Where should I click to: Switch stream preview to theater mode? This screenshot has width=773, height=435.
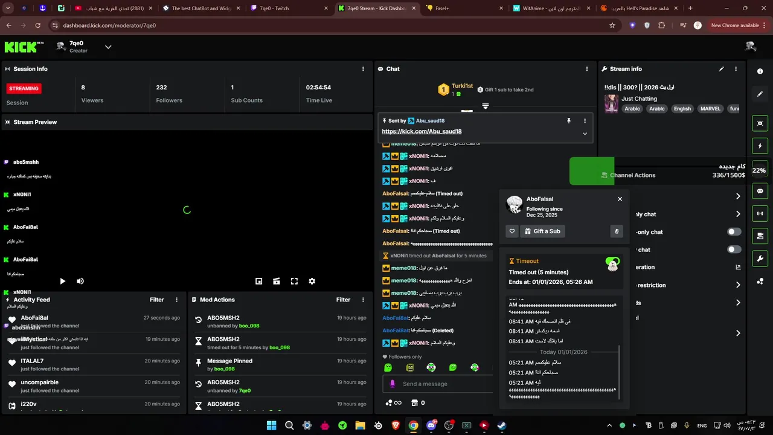pyautogui.click(x=276, y=281)
